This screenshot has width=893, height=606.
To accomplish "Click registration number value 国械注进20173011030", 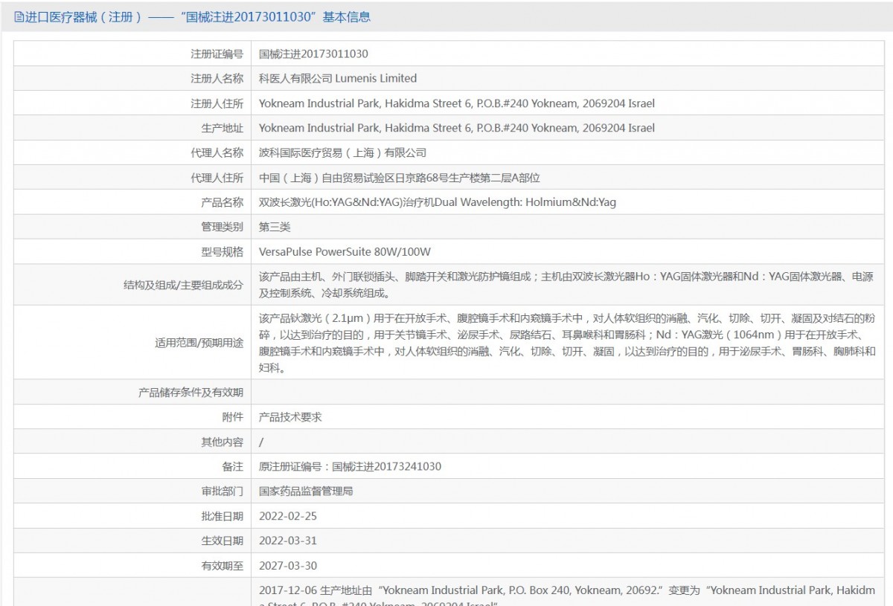I will tap(313, 54).
